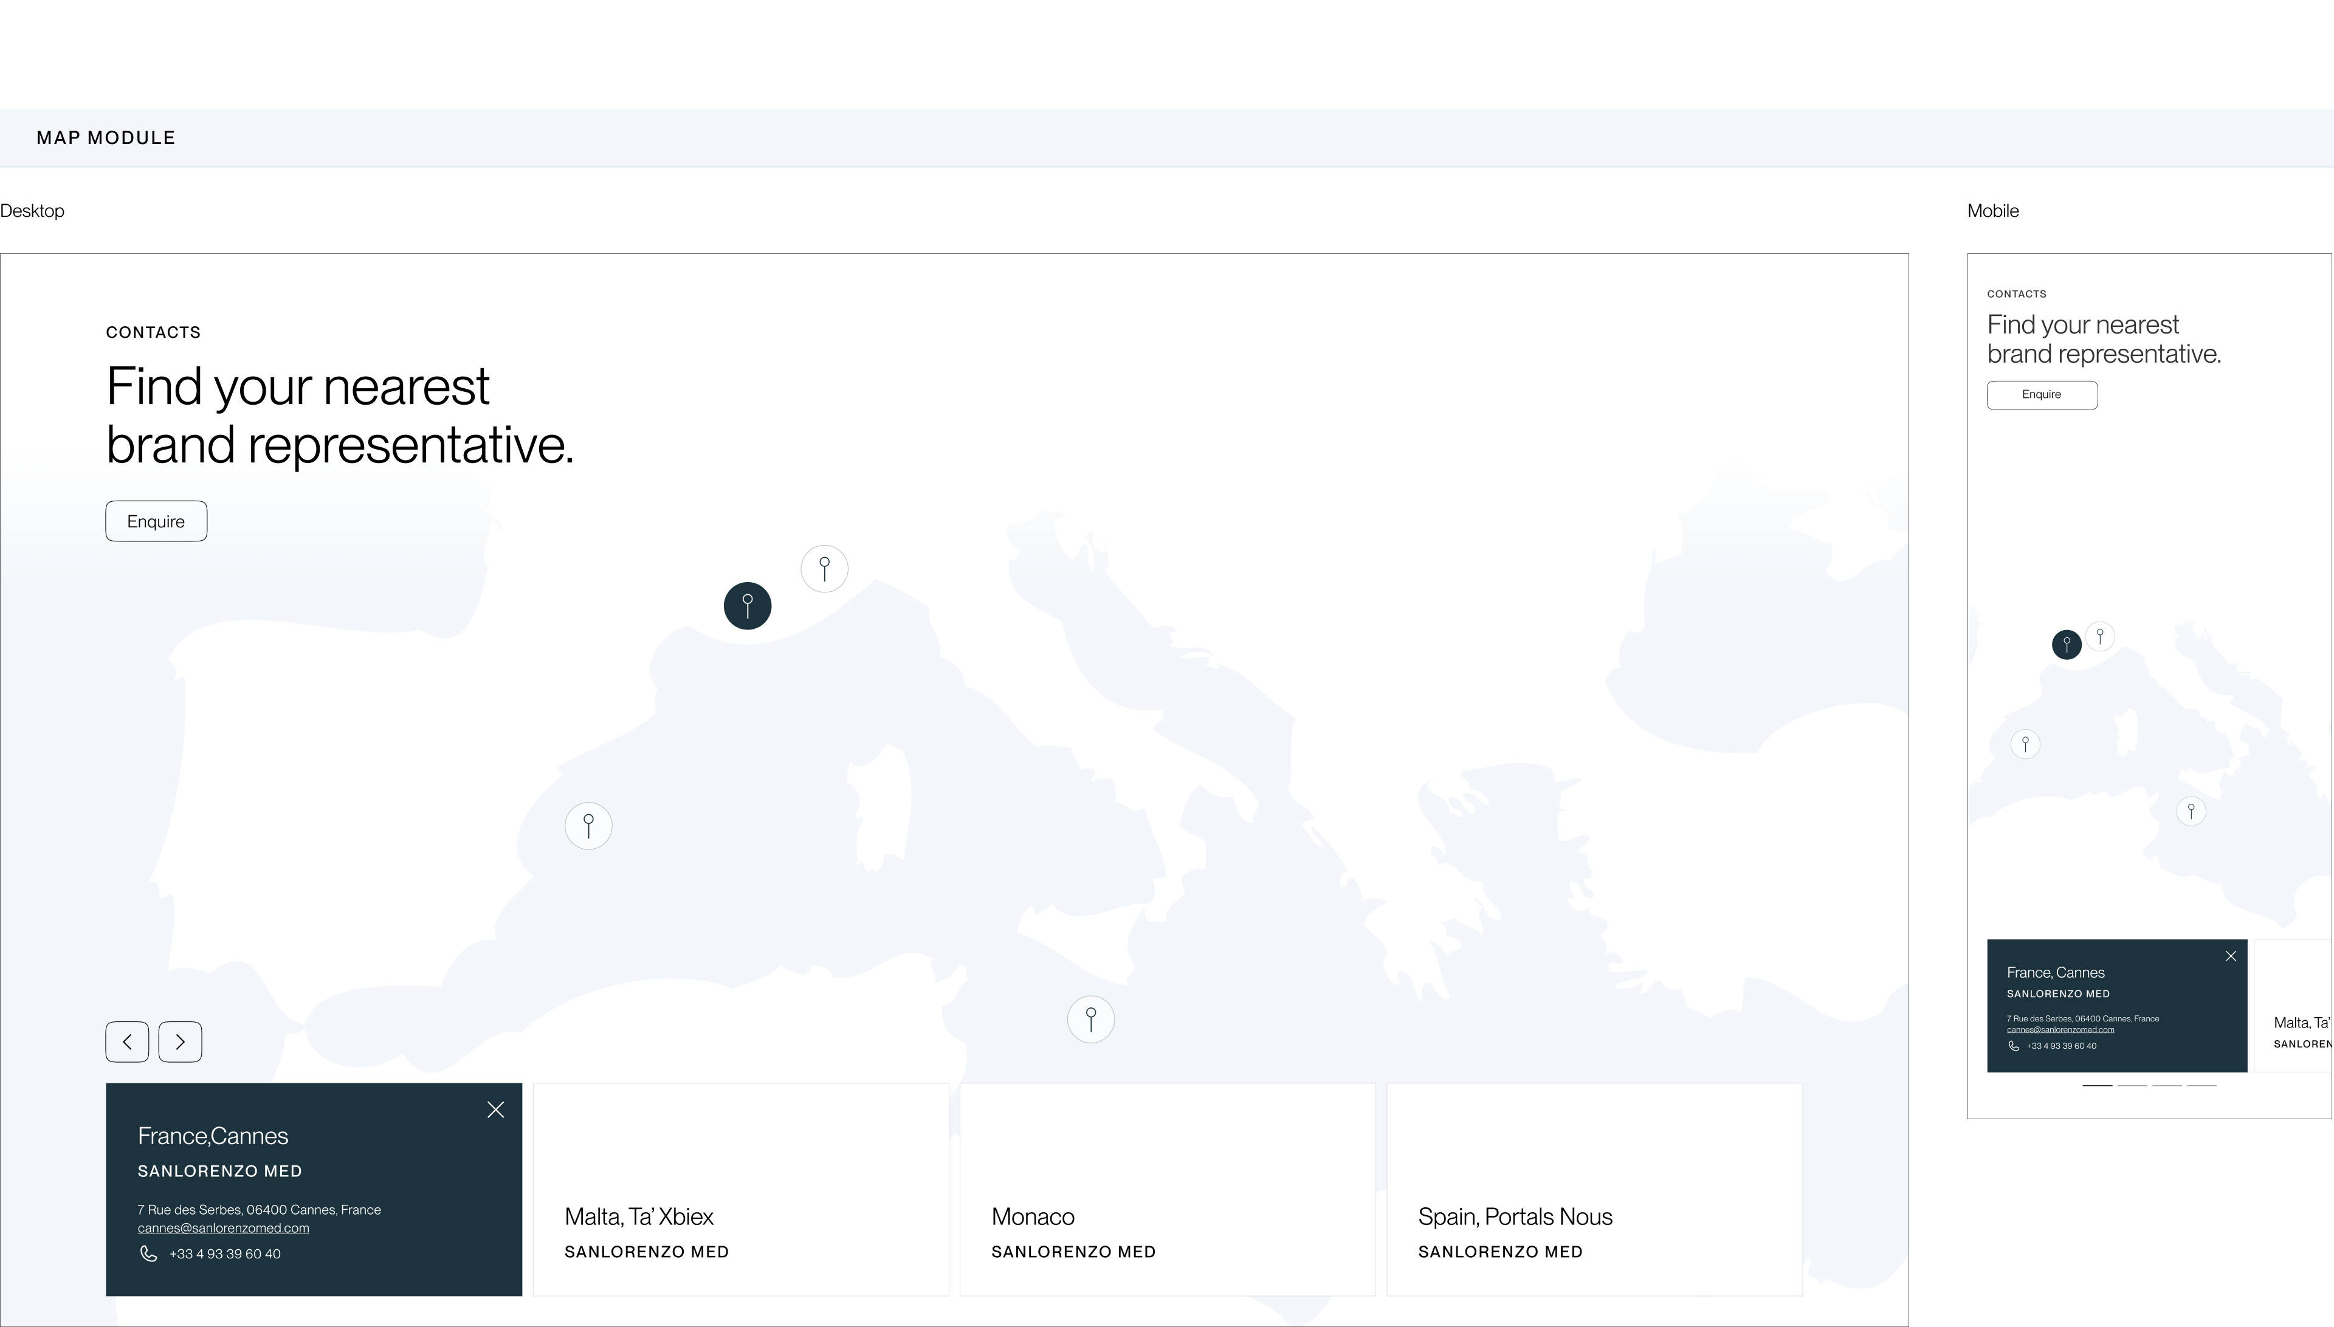The width and height of the screenshot is (2334, 1327).
Task: Select the Spain map pin on desktop map
Action: tap(588, 826)
